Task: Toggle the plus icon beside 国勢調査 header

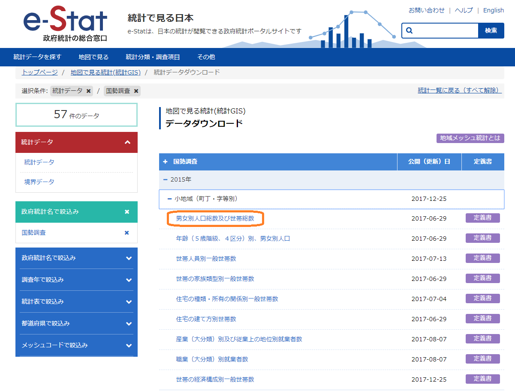Action: click(x=166, y=161)
